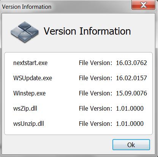Image resolution: width=158 pixels, height=157 pixels.
Task: Click File Version label beside Winstep.exe
Action: 96,93
